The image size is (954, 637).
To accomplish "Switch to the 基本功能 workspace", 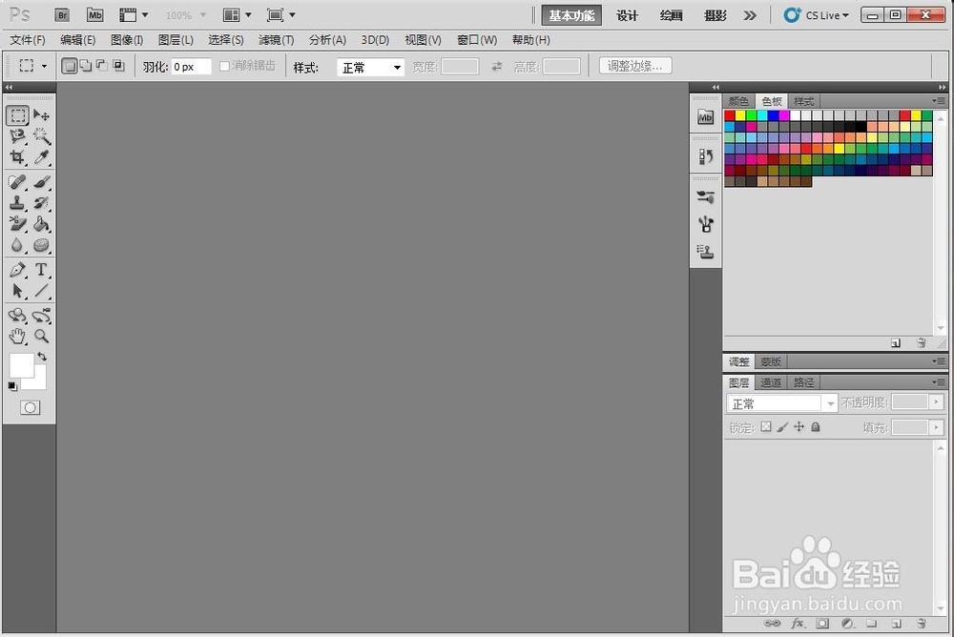I will click(571, 15).
